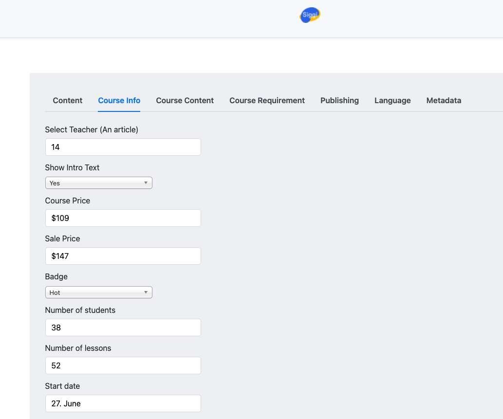Click the Sale Price field with $147

click(123, 256)
